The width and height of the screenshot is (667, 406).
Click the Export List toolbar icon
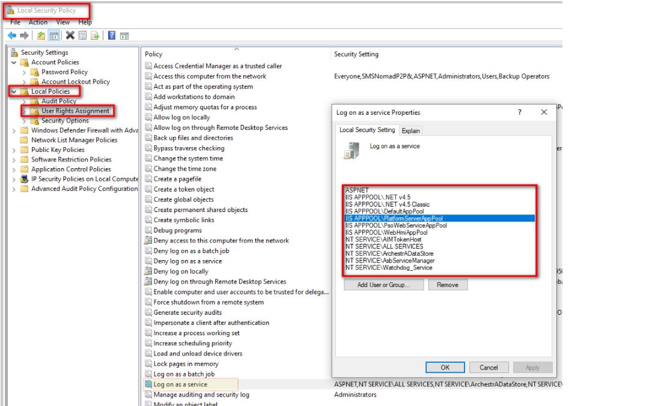pyautogui.click(x=95, y=35)
